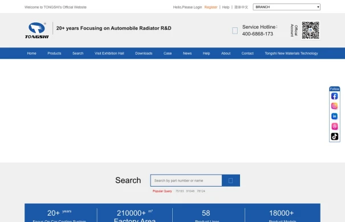Open the Help item in blue navigation bar

(206, 53)
